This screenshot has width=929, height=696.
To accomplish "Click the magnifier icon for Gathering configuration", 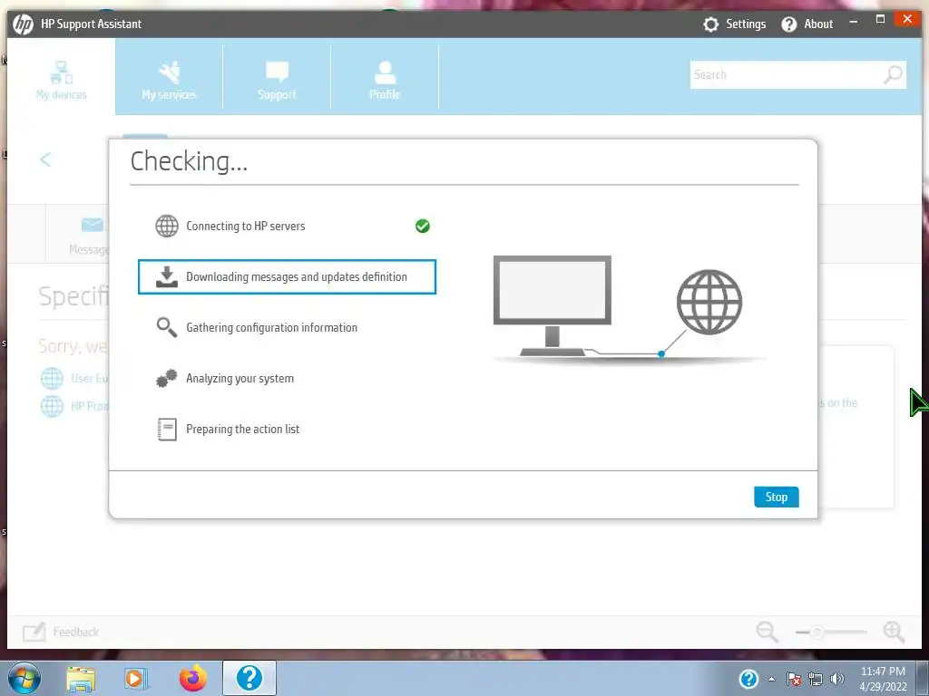I will pyautogui.click(x=167, y=327).
